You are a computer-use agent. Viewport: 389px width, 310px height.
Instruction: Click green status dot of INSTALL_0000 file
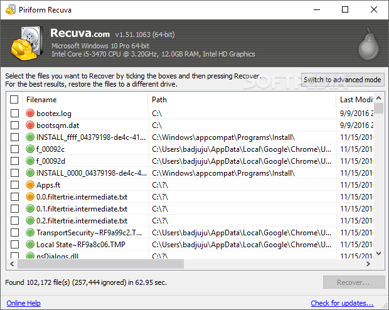30,173
